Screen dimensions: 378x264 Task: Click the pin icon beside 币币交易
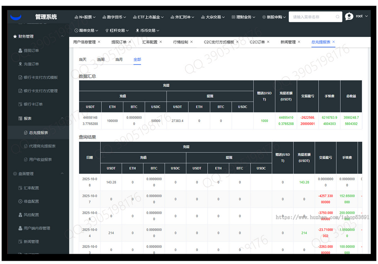click(x=137, y=31)
